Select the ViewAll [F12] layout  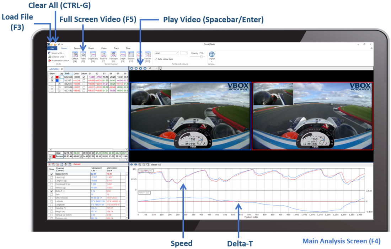click(148, 57)
